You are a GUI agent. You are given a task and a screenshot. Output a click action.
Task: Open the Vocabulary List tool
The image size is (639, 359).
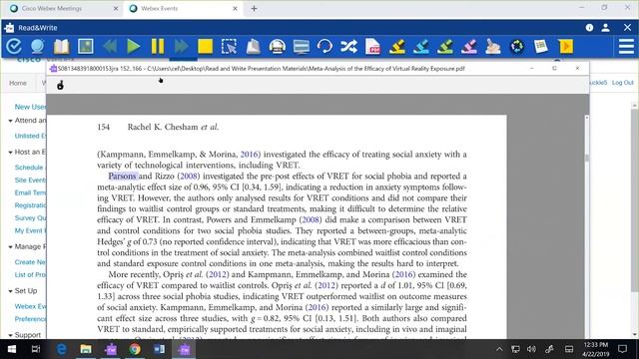[x=541, y=47]
